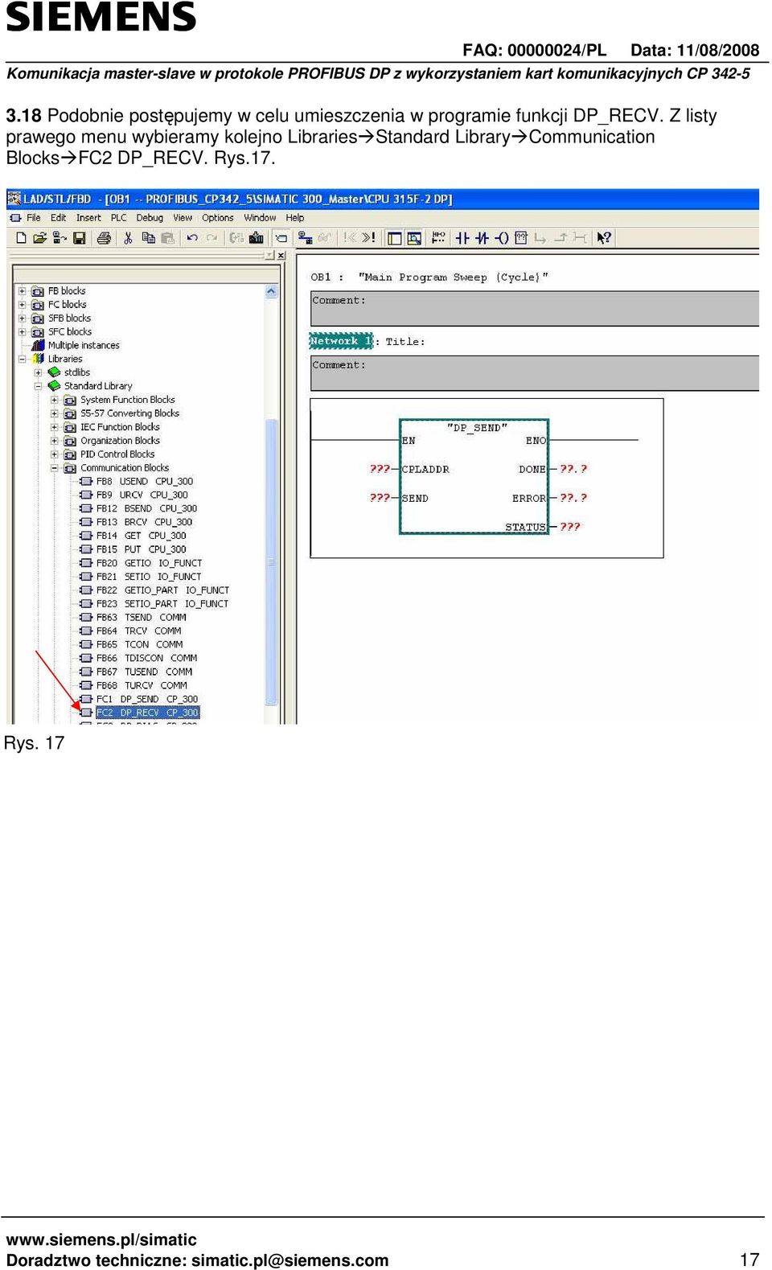Viewport: 772px width, 1270px height.
Task: Click the Paste toolbar icon
Action: [x=167, y=237]
